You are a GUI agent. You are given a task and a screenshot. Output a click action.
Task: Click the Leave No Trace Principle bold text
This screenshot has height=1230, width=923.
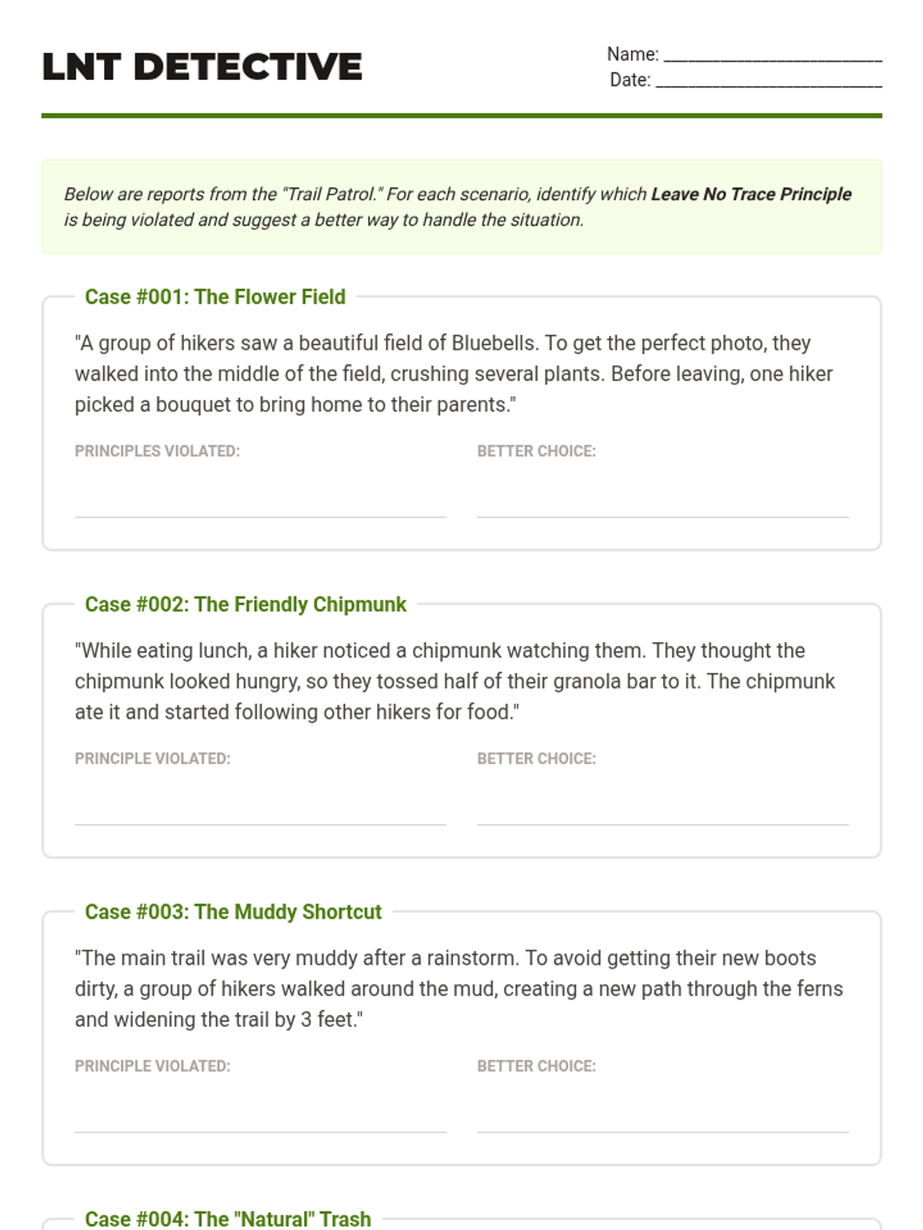751,194
